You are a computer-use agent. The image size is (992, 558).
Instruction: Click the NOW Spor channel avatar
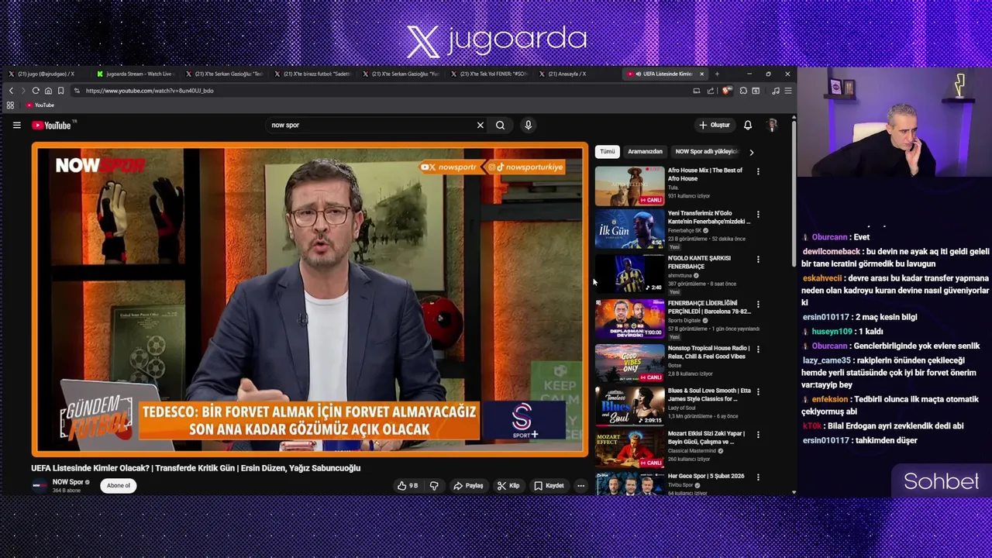pyautogui.click(x=40, y=486)
